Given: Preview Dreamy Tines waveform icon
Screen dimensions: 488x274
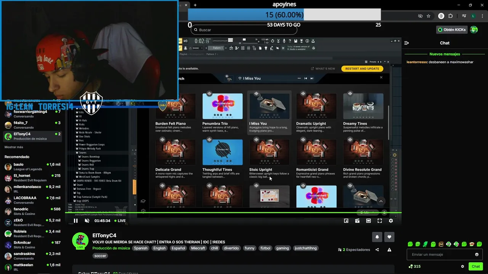Looking at the screenshot, I should [x=350, y=94].
